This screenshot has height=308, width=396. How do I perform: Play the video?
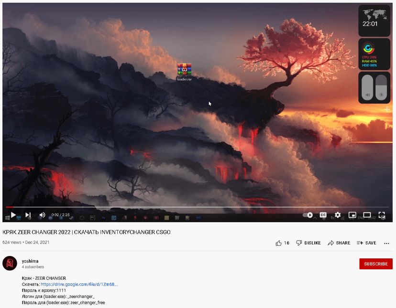point(13,215)
